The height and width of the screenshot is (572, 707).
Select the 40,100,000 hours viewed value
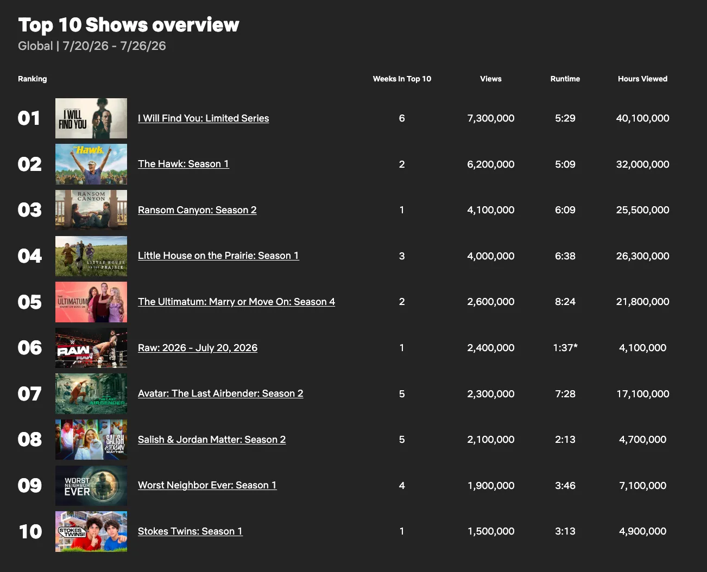point(642,118)
